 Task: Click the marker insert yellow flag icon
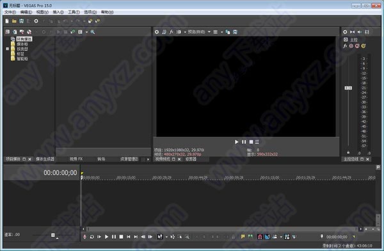[x=243, y=236]
